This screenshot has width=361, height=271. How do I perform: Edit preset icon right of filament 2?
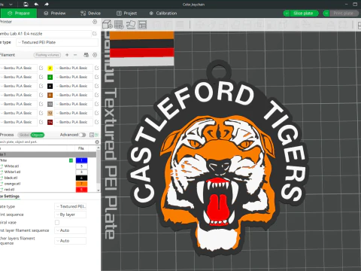[97, 68]
